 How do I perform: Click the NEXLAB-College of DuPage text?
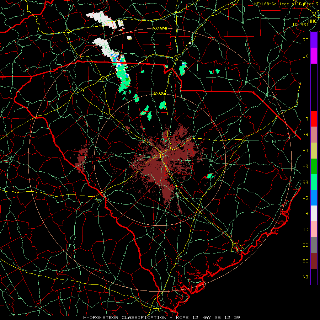coord(284,4)
